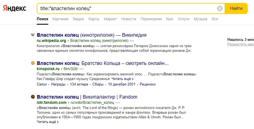
Task: Click the yellow Найти button
Action: pos(236,8)
